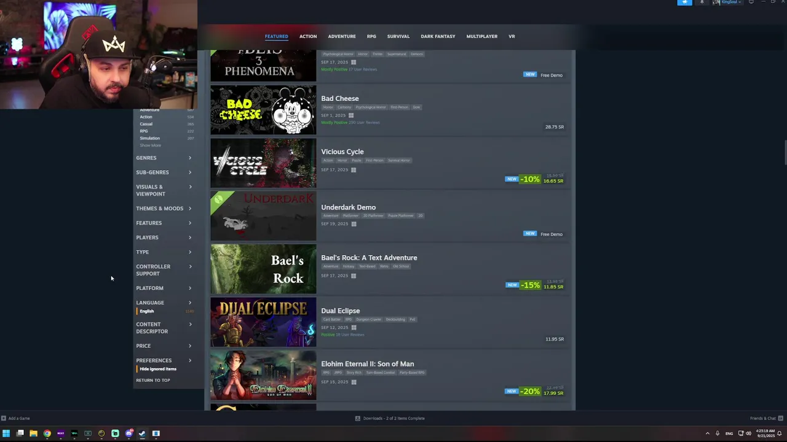Screen dimensions: 787x442
Task: Expand Controller Support filter
Action: (x=164, y=270)
